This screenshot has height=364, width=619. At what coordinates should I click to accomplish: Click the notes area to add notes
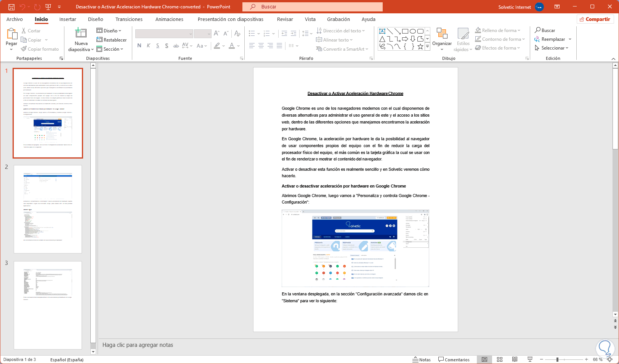356,345
